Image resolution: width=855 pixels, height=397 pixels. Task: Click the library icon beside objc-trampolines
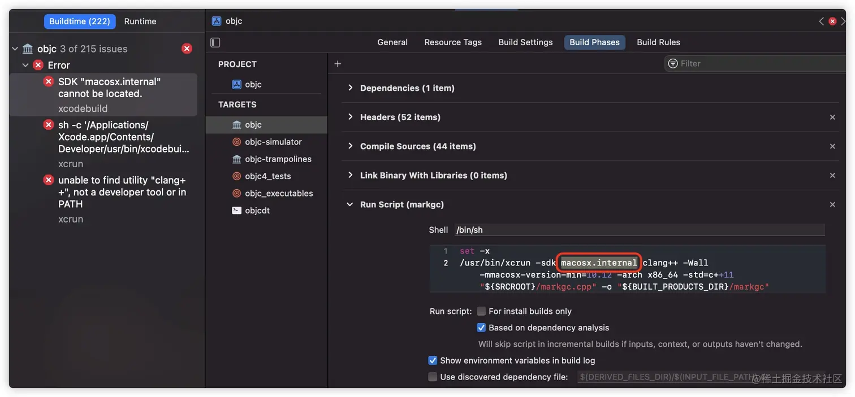(x=236, y=159)
